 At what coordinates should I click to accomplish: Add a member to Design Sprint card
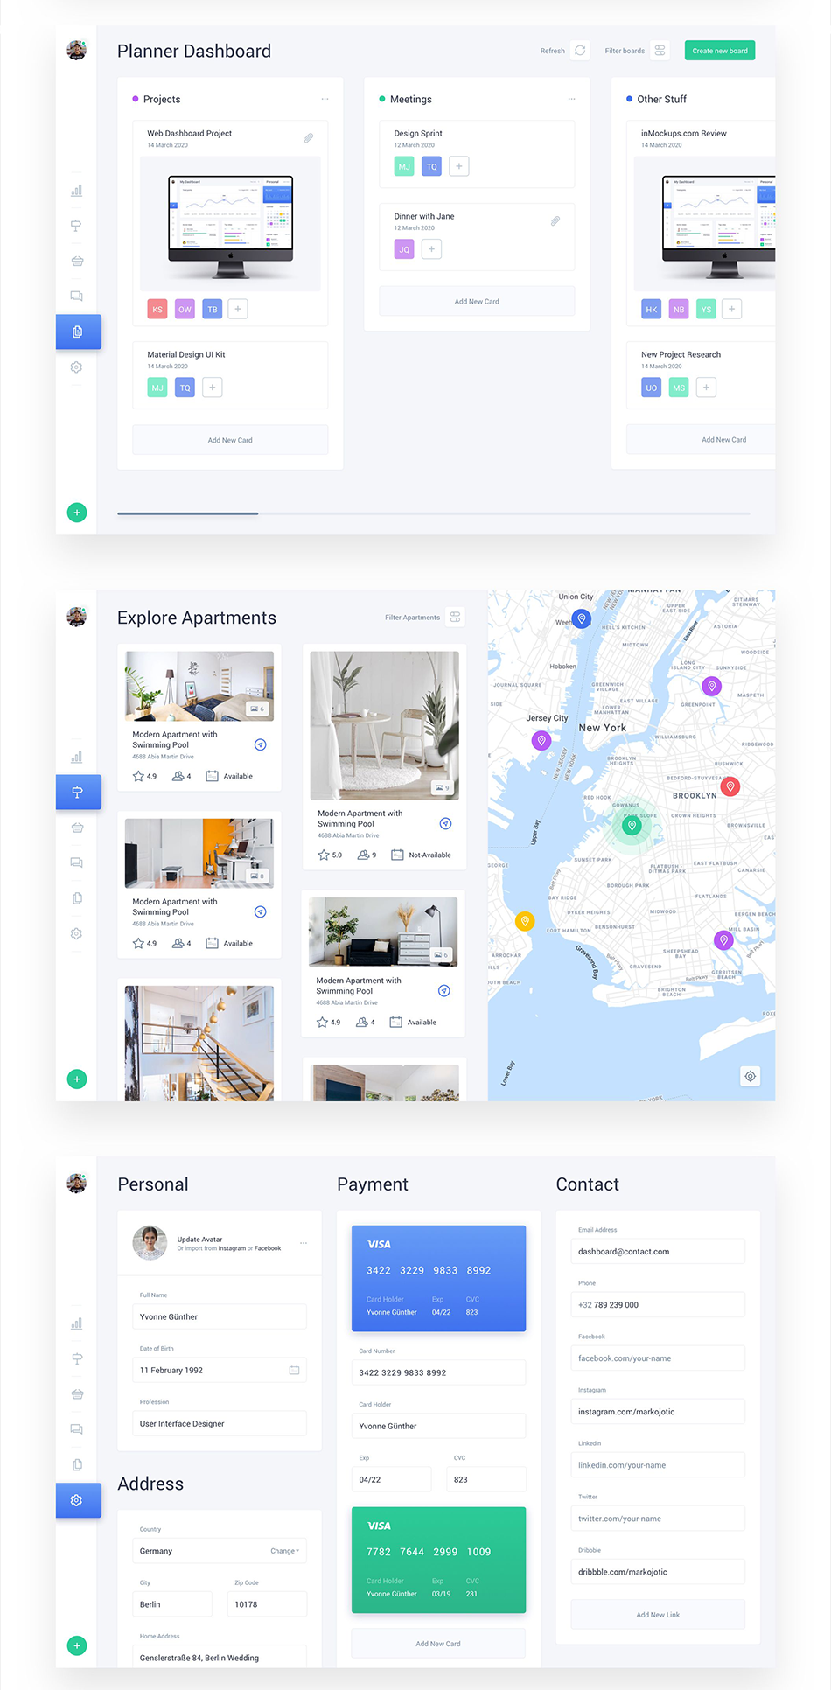tap(459, 166)
